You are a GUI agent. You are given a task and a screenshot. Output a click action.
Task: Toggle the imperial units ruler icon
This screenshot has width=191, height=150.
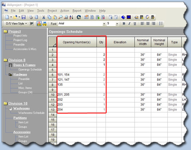pos(39,24)
